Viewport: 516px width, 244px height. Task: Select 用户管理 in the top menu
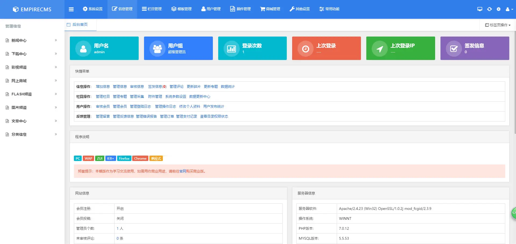point(211,9)
